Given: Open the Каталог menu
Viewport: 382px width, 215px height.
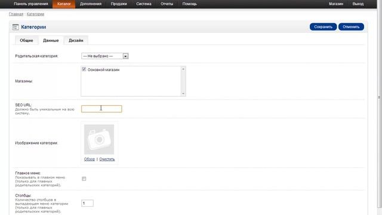Looking at the screenshot, I should pos(64,4).
